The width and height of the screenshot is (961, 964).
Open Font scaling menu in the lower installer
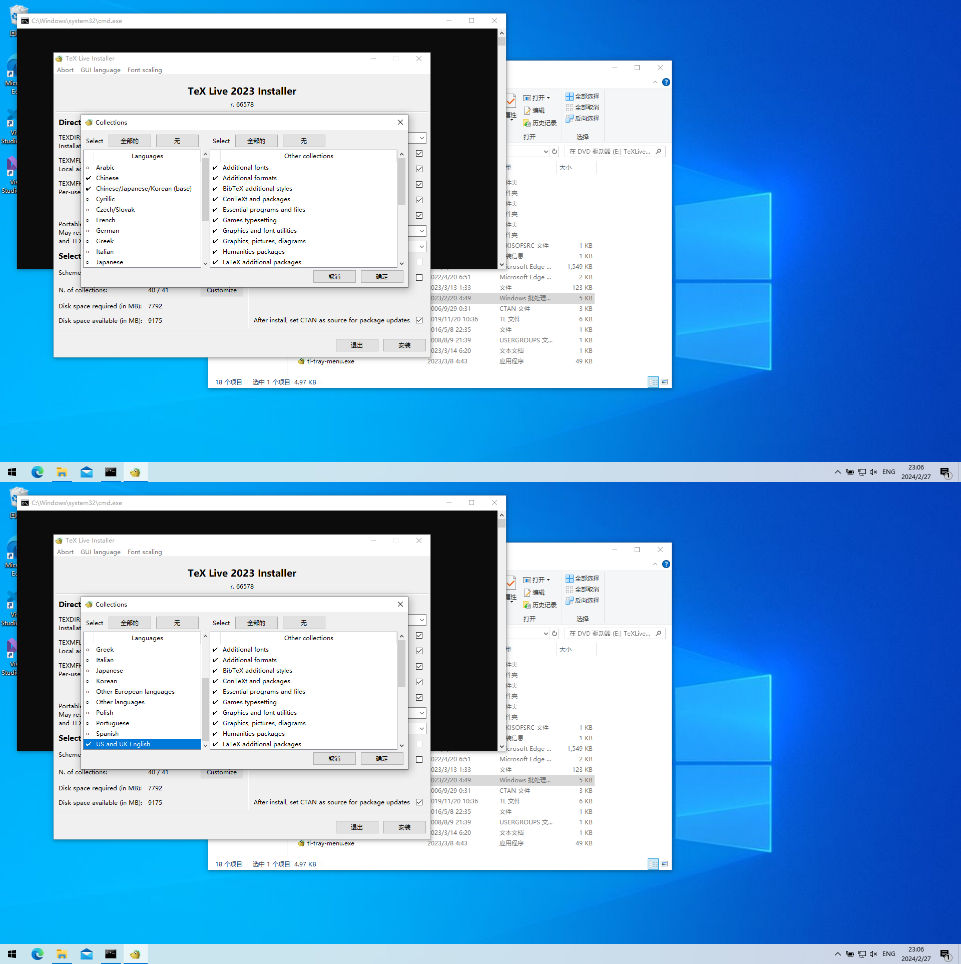(145, 552)
